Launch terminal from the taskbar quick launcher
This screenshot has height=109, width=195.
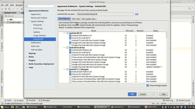coord(20,107)
